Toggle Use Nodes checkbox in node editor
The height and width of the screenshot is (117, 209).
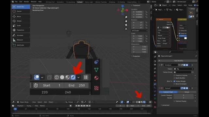tap(195, 5)
